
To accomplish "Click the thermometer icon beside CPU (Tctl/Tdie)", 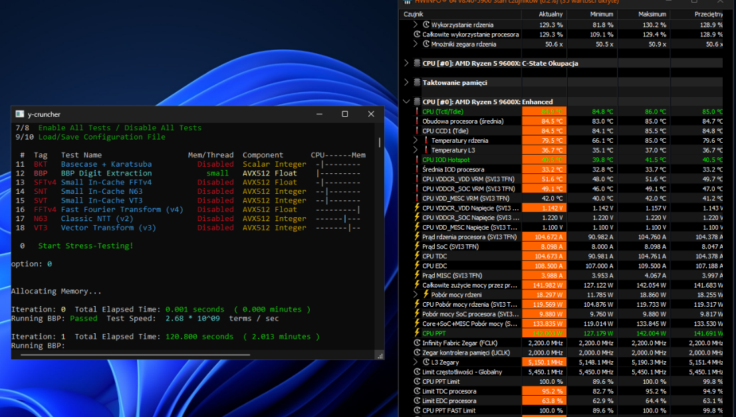I will pos(417,112).
